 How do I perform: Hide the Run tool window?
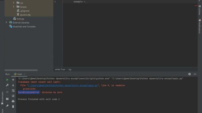[x=195, y=74]
